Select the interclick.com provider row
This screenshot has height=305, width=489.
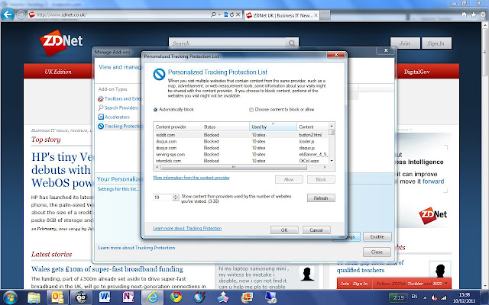[241, 161]
